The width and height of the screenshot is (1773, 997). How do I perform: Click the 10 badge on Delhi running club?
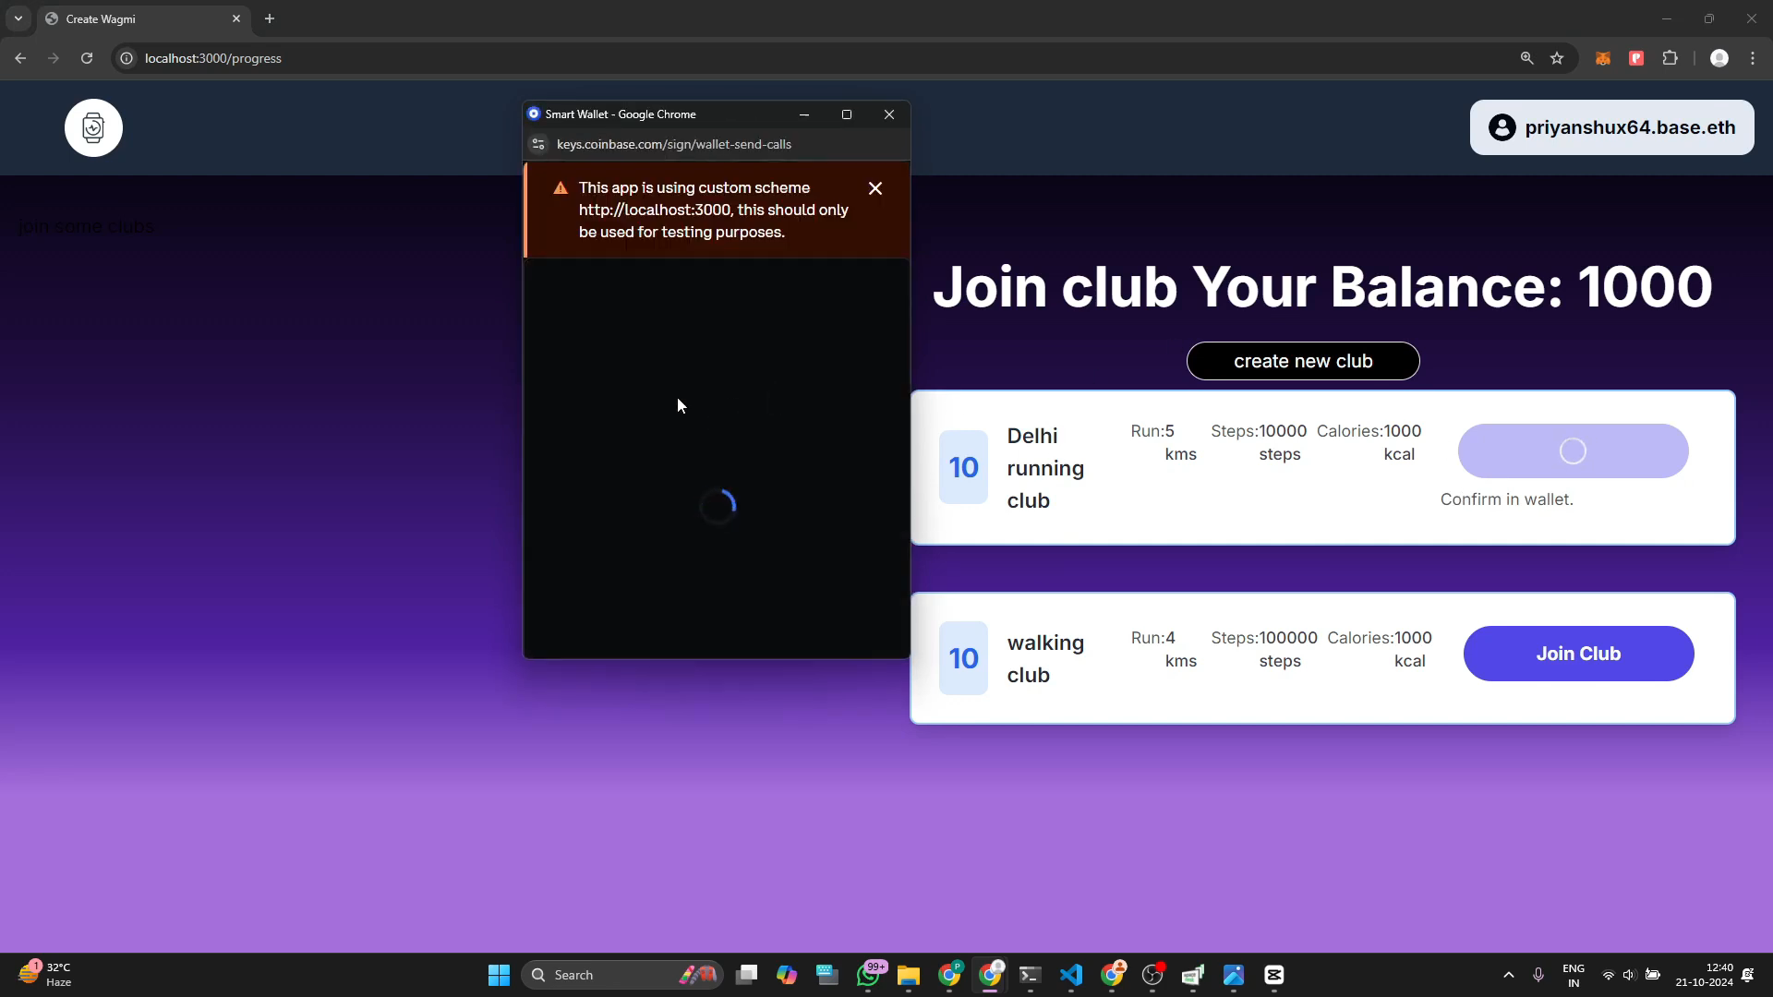pyautogui.click(x=963, y=467)
